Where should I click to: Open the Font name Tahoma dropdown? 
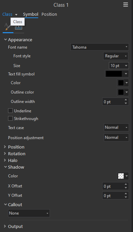coord(99,47)
